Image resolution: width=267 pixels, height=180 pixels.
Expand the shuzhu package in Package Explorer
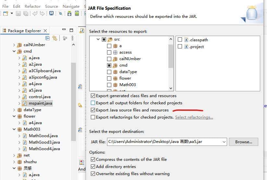coord(14,162)
